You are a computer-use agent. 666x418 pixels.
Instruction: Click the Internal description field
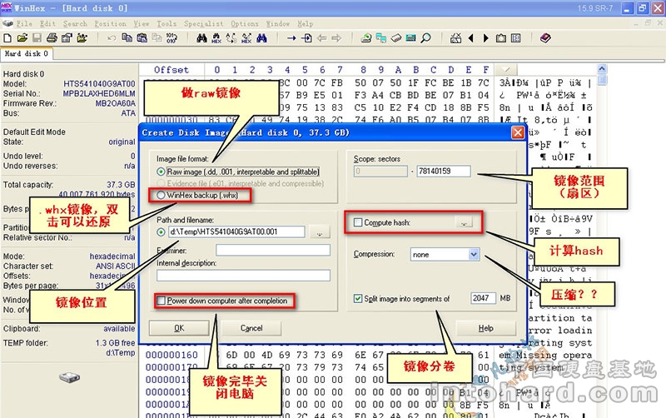(243, 276)
